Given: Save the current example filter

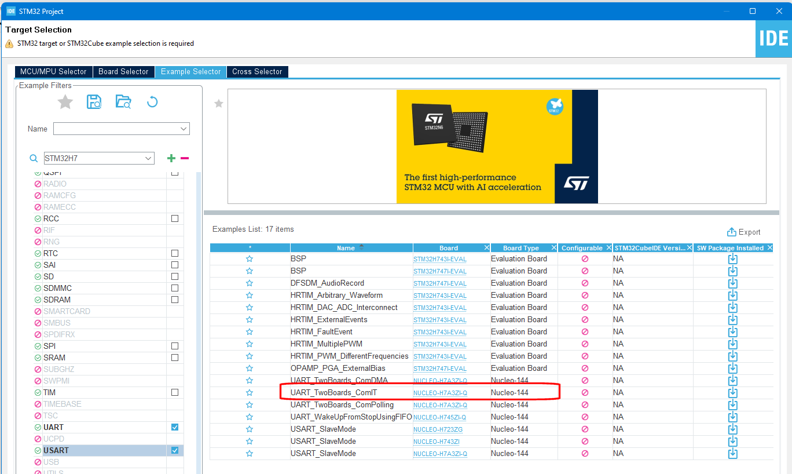Looking at the screenshot, I should 94,101.
